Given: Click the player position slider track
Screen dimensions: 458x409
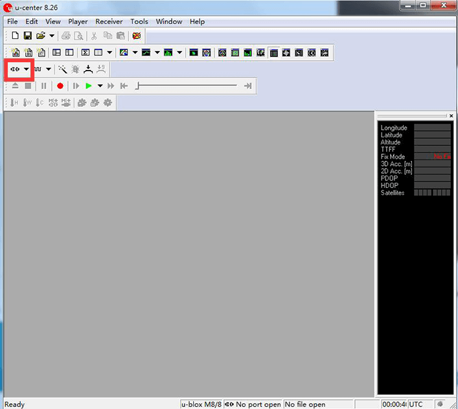Looking at the screenshot, I should (x=187, y=86).
